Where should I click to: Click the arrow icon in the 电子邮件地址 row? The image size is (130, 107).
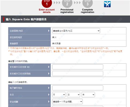point(49,88)
